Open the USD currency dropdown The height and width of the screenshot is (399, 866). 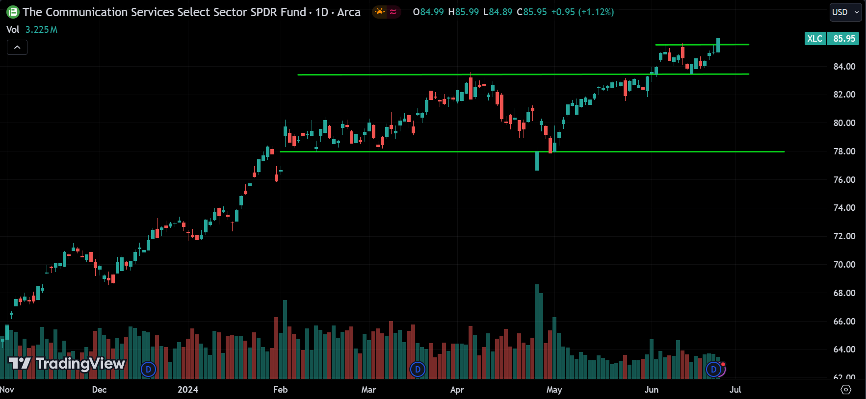click(845, 12)
